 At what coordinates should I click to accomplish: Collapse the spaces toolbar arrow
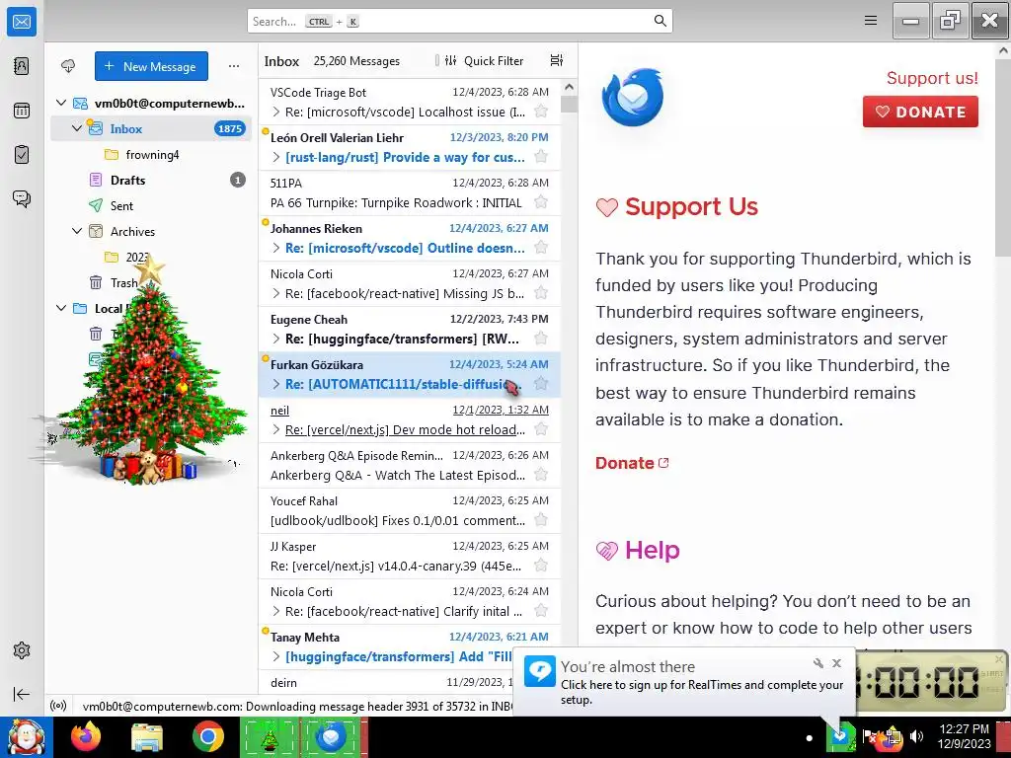[22, 694]
